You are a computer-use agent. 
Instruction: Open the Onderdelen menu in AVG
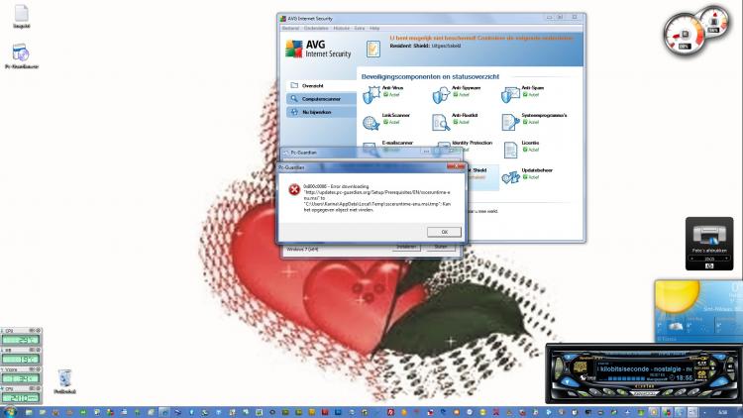tap(316, 29)
